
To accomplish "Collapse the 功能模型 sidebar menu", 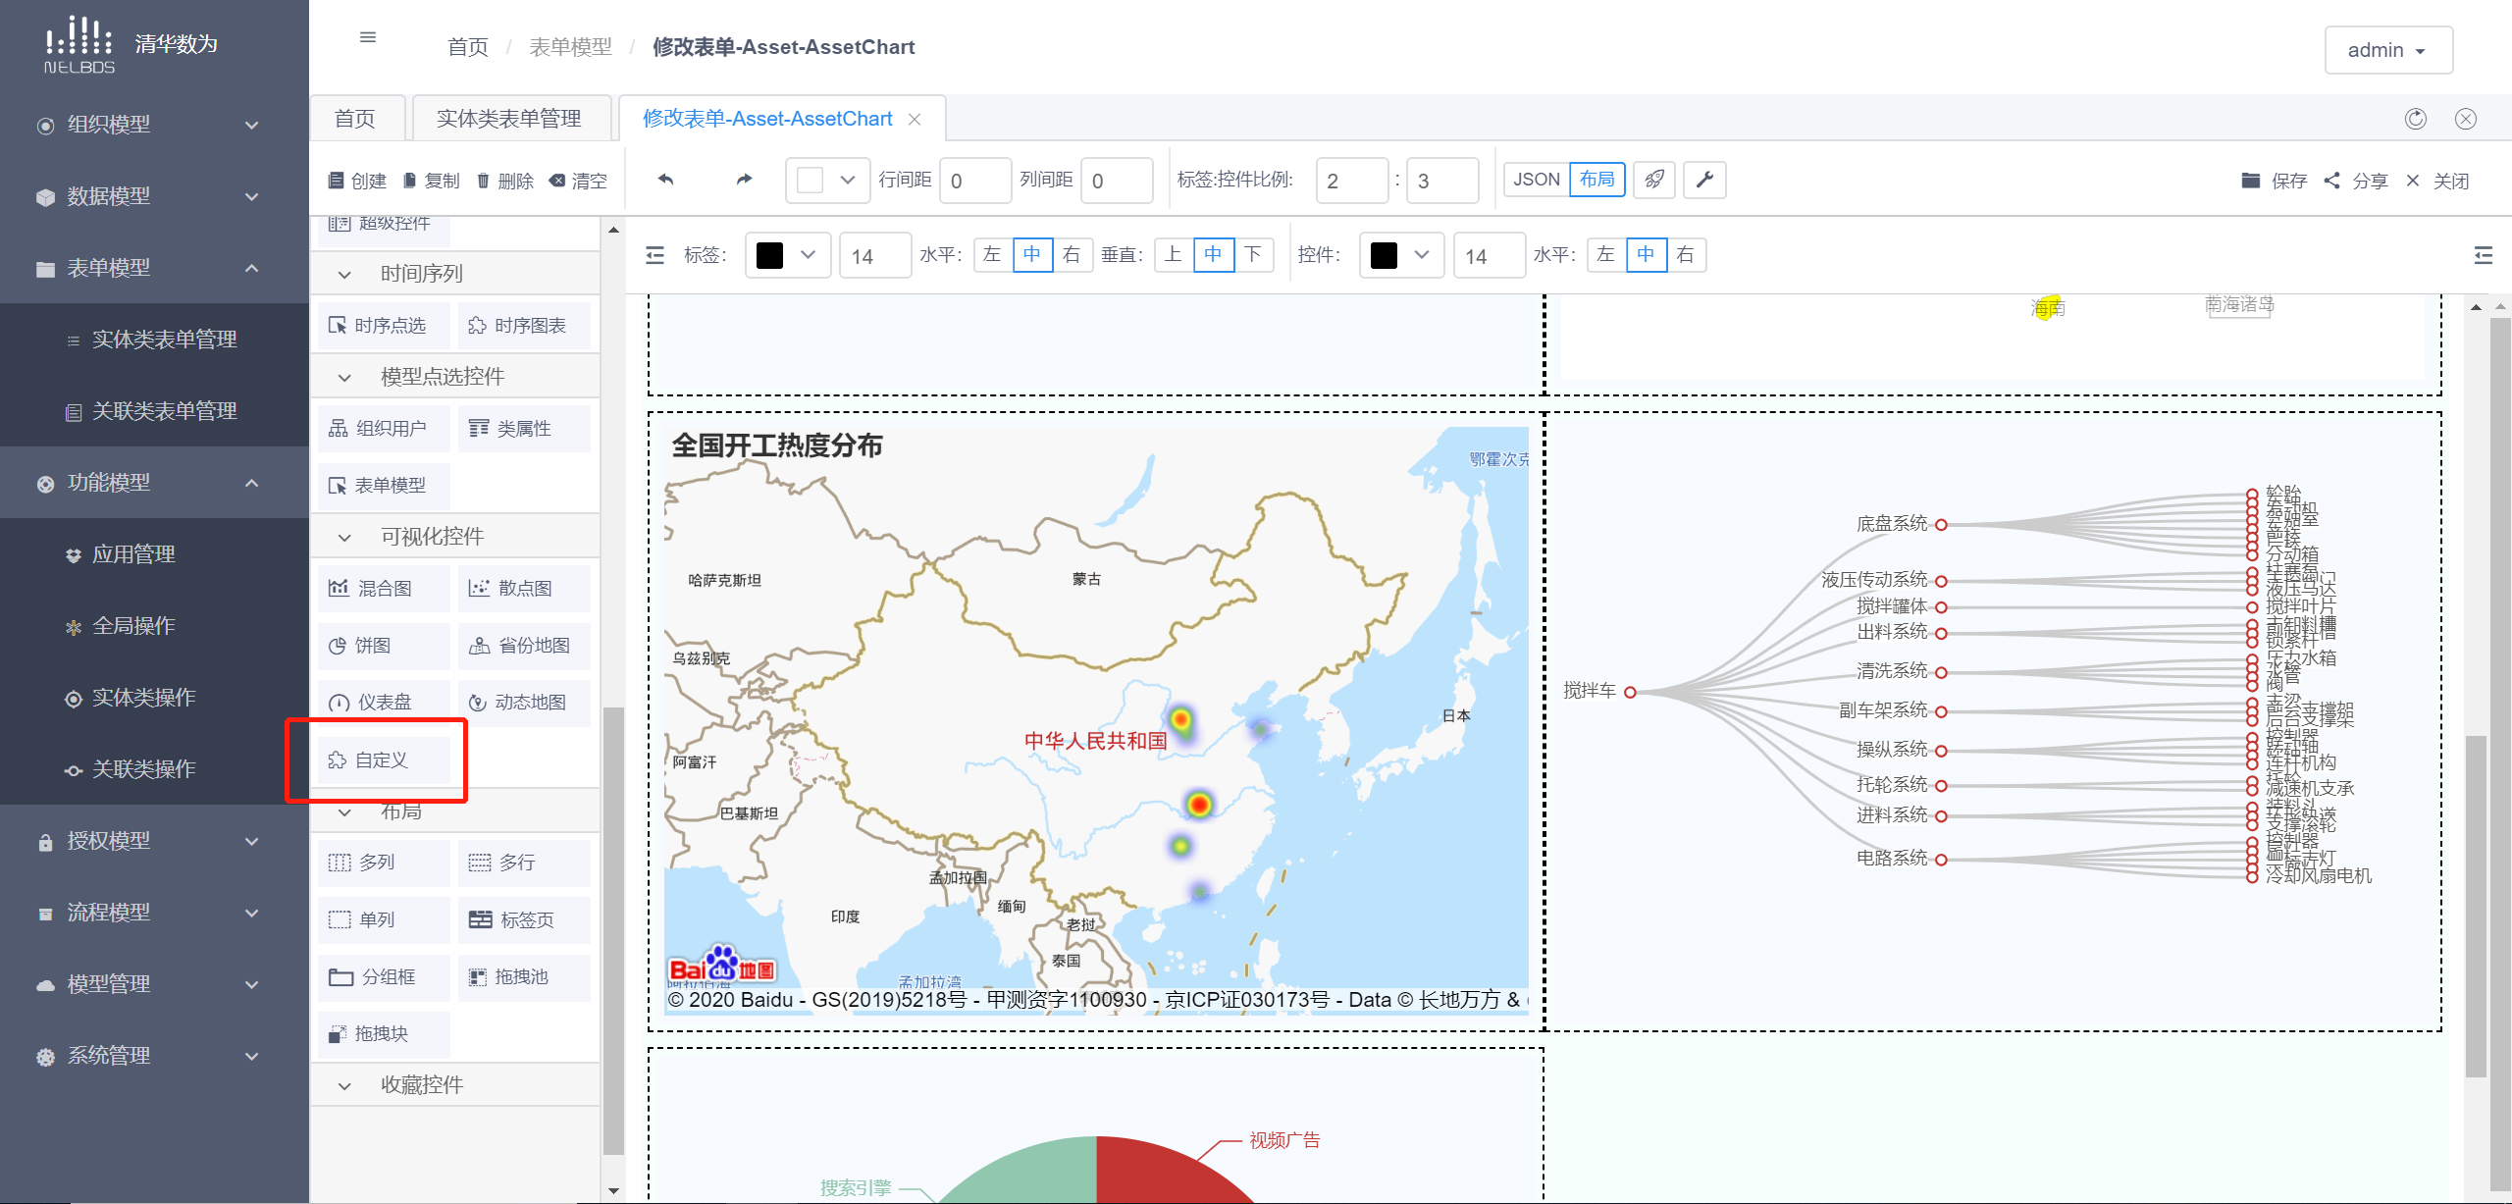I will 154,483.
